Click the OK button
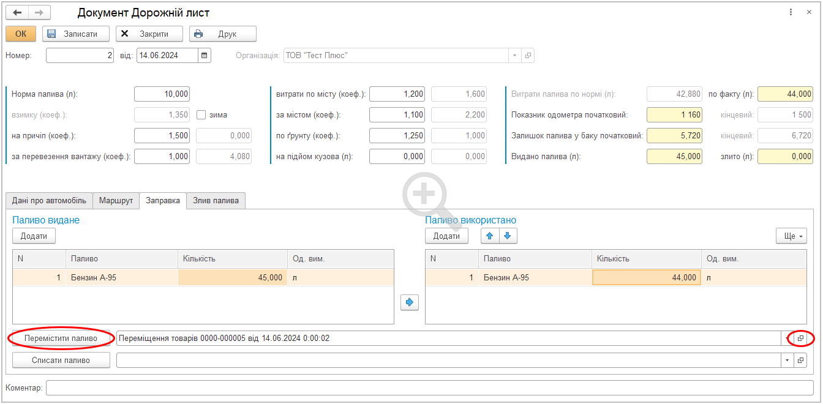This screenshot has width=823, height=404. point(21,34)
